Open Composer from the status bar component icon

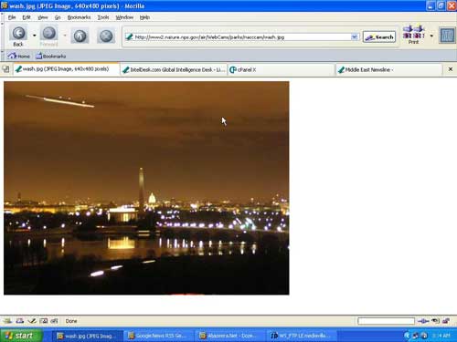click(x=32, y=321)
